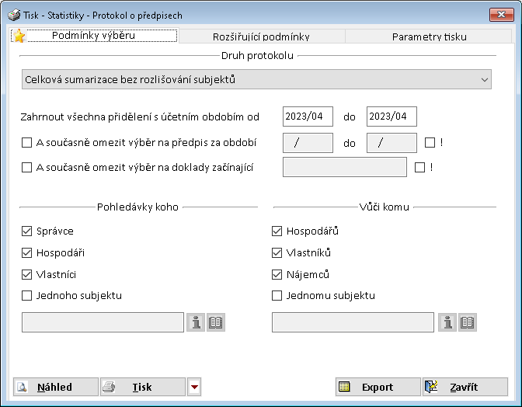Click the Zavřít button
The height and width of the screenshot is (407, 522).
click(465, 387)
